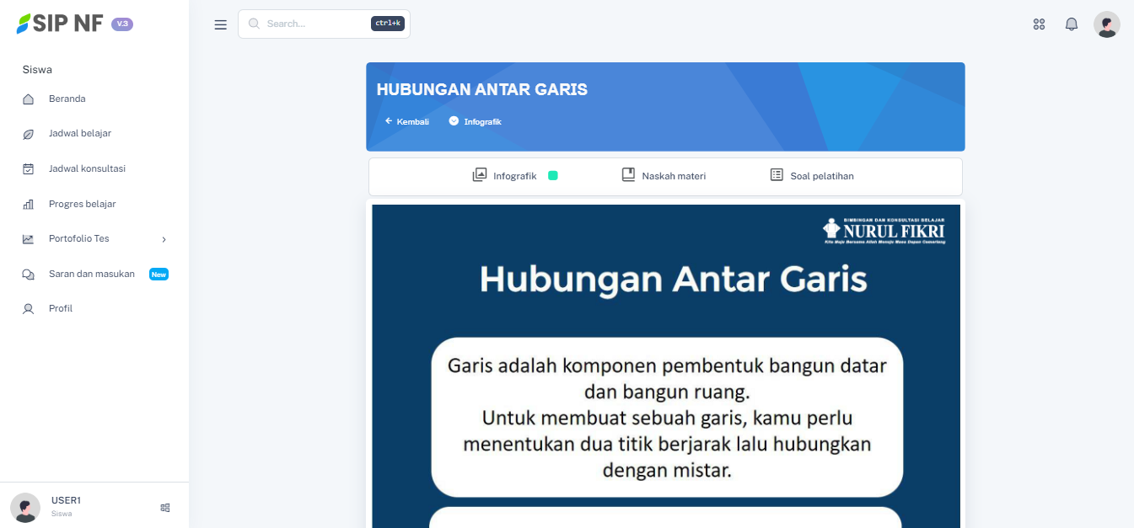Viewport: 1134px width, 528px height.
Task: Click the Beranda home icon
Action: [29, 99]
